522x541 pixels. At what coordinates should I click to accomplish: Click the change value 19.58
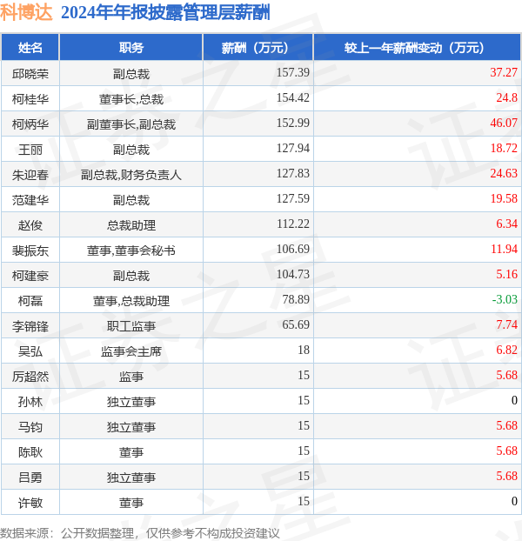[504, 198]
